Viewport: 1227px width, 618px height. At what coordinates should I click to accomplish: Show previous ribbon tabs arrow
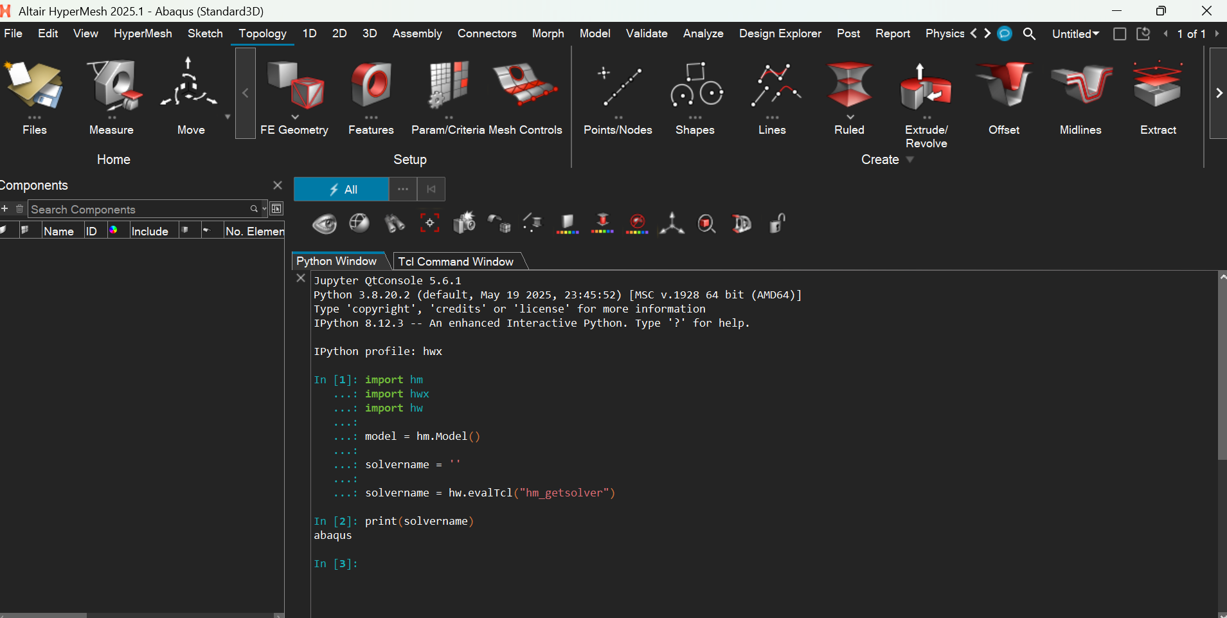(974, 33)
